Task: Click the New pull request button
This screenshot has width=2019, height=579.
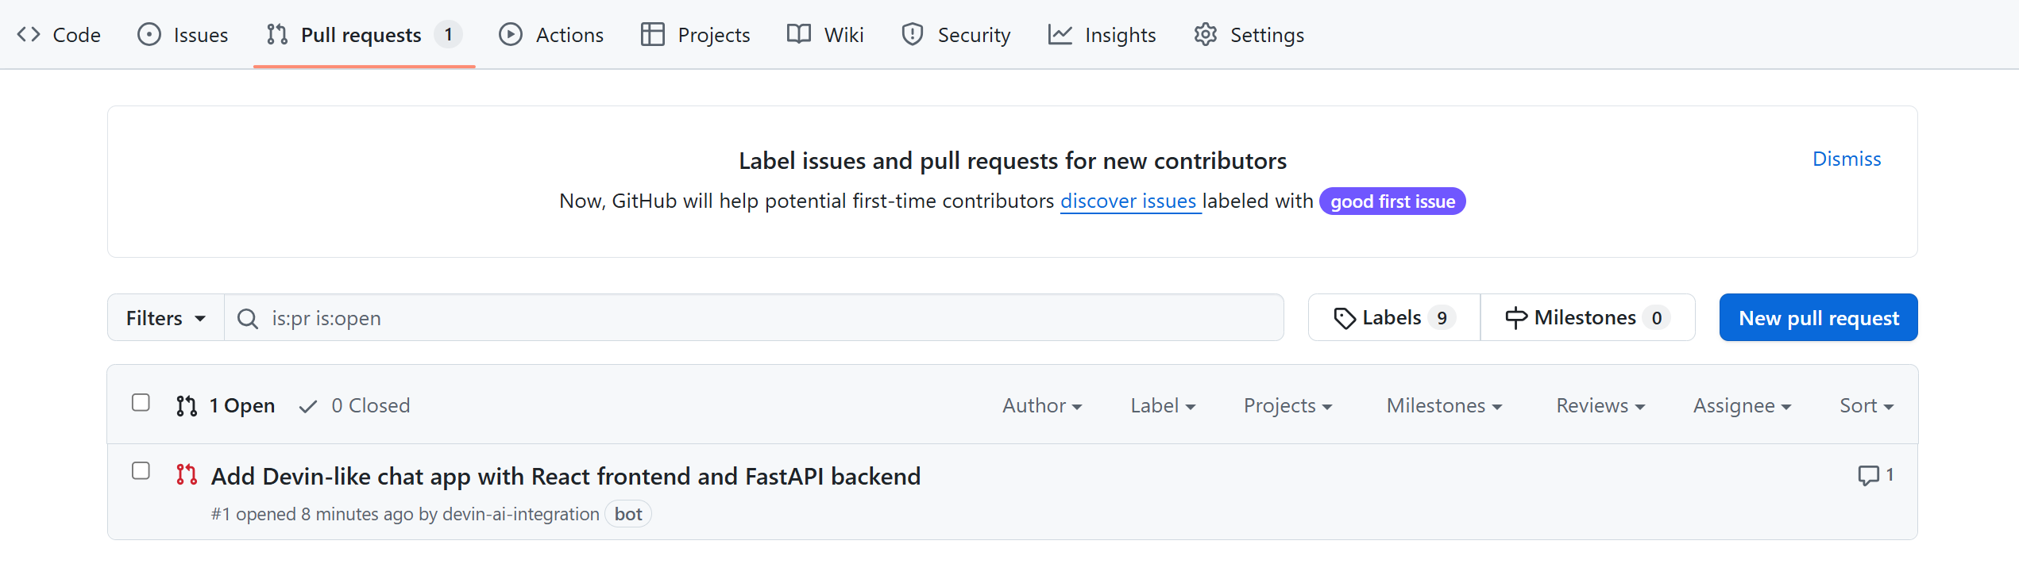Action: 1818,318
